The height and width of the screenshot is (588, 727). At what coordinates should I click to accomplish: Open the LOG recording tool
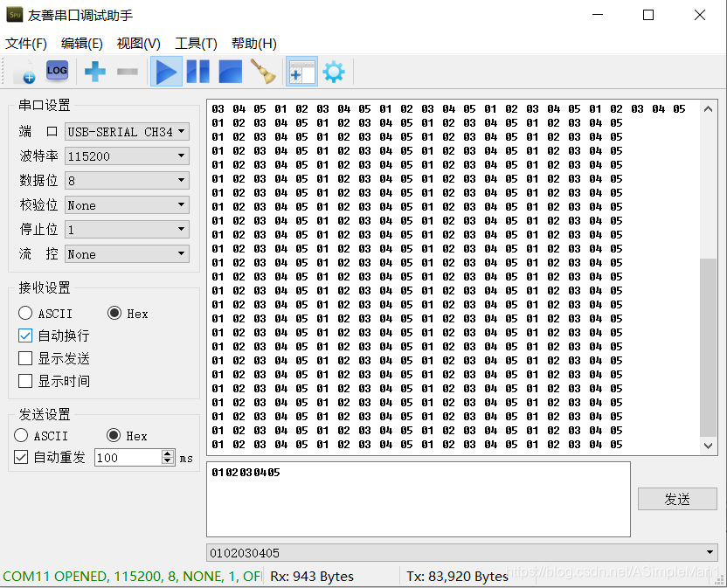tap(57, 72)
